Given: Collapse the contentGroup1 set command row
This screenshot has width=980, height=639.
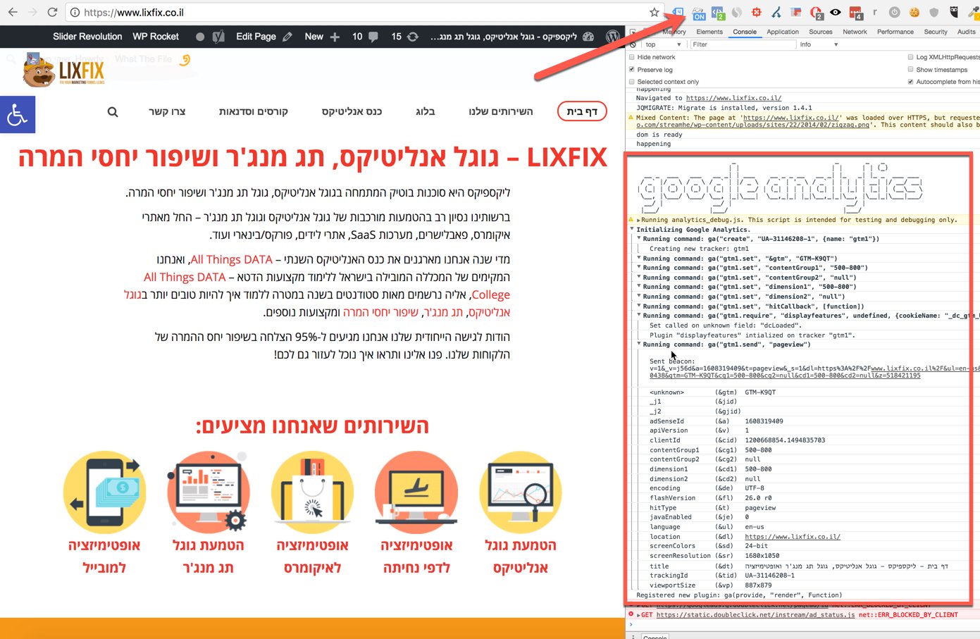Looking at the screenshot, I should 639,268.
